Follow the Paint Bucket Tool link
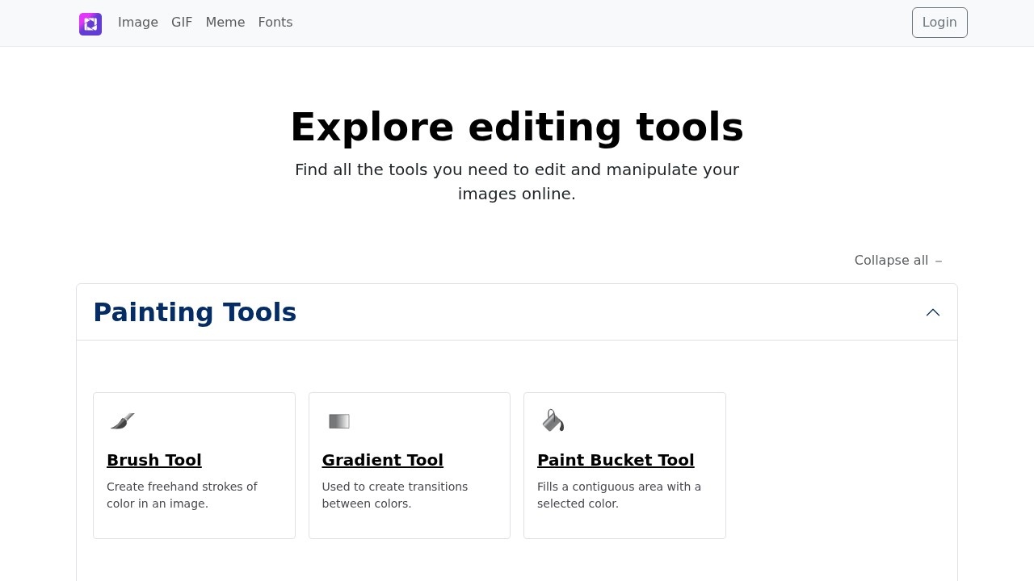 tap(616, 460)
